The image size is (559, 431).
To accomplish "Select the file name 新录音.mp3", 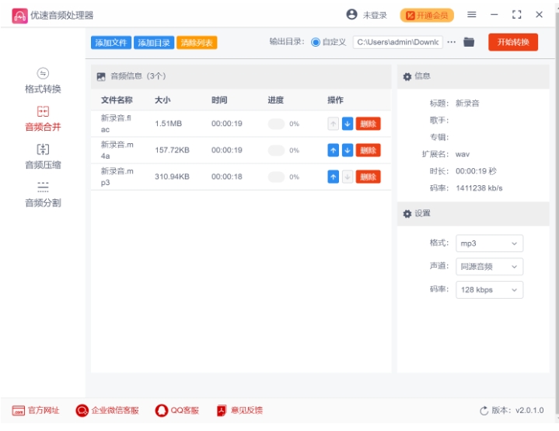I will [x=117, y=177].
